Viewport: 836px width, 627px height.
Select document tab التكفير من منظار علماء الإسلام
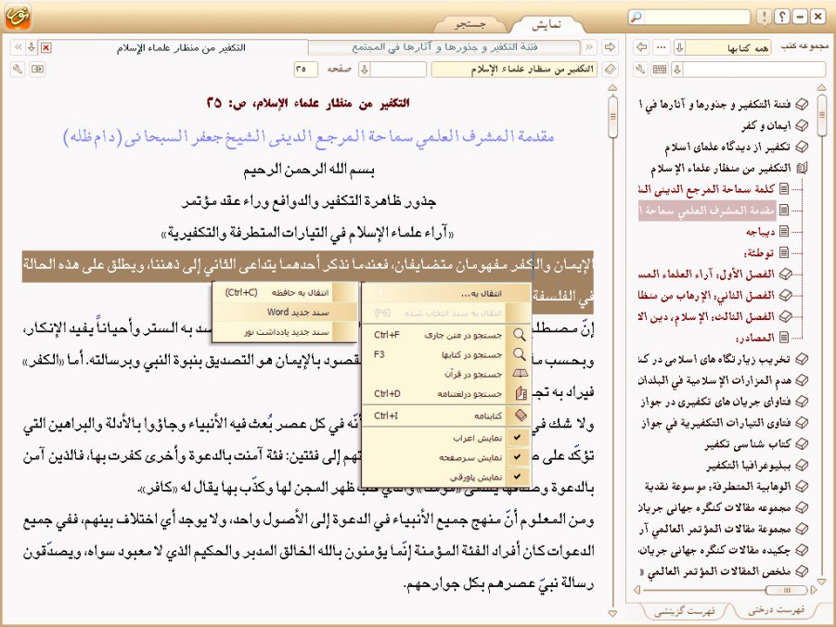point(181,48)
